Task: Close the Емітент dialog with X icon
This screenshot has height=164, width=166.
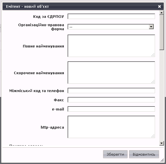Action: pyautogui.click(x=159, y=6)
